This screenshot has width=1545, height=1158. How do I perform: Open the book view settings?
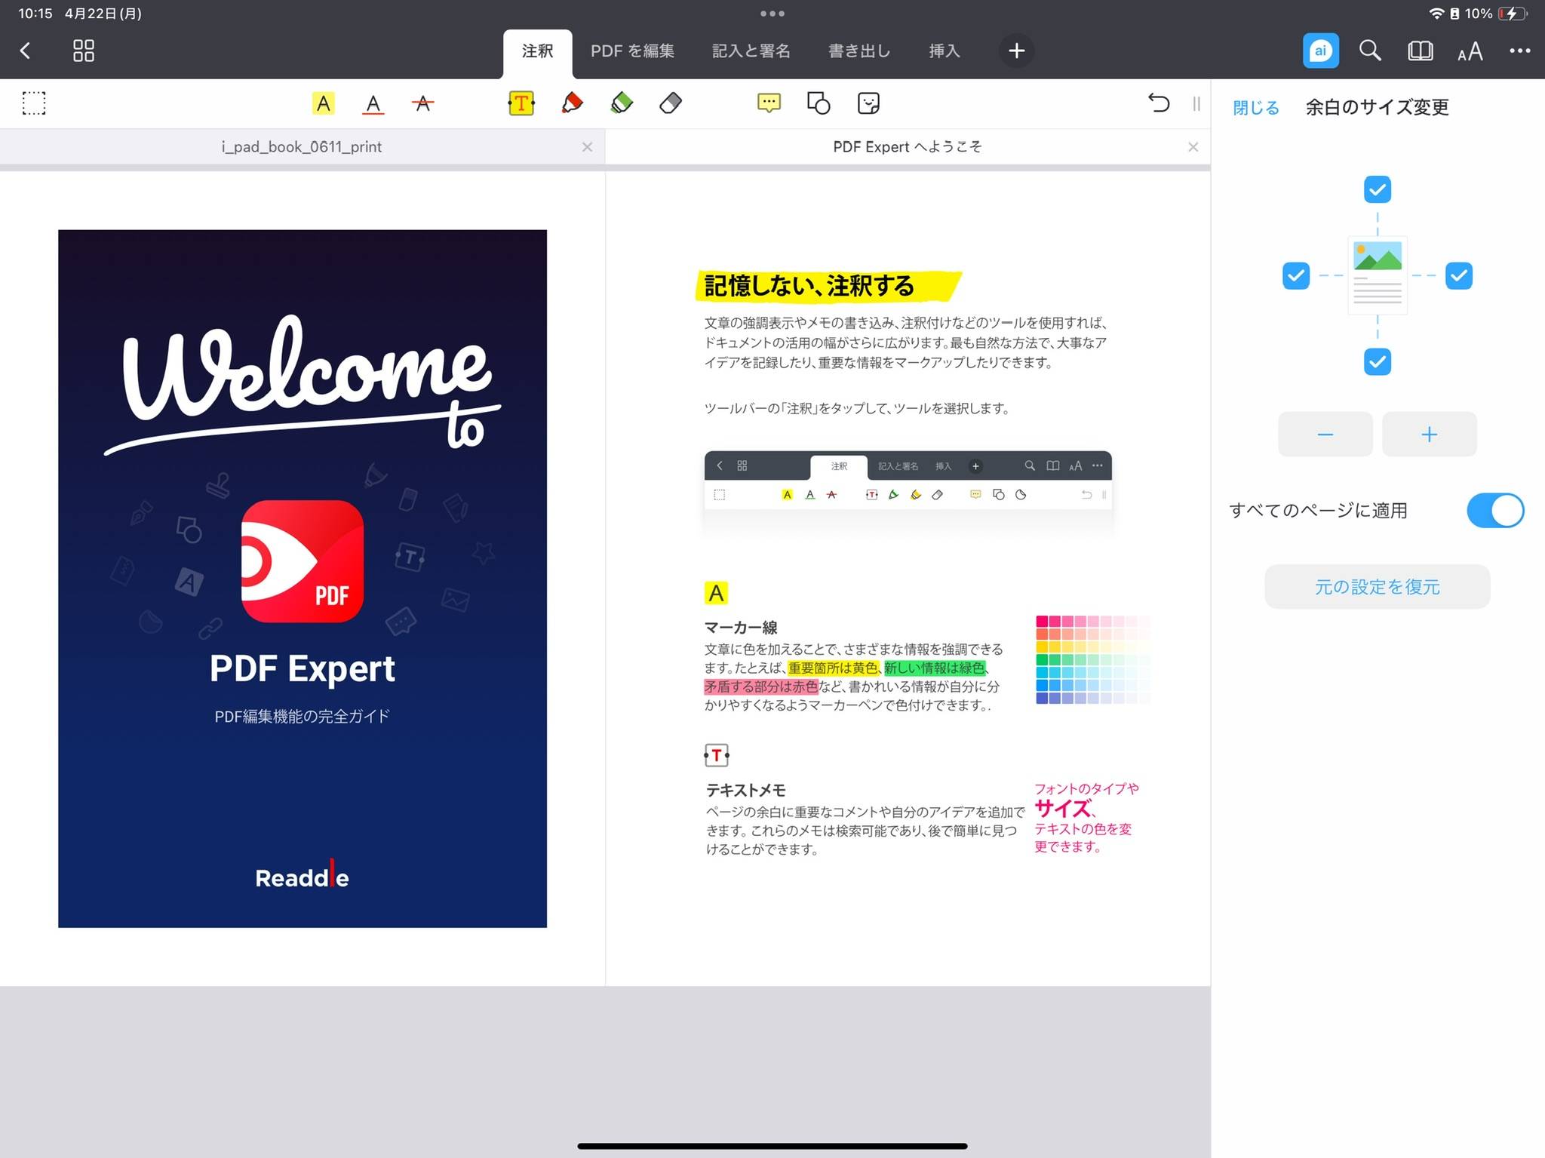point(1420,51)
